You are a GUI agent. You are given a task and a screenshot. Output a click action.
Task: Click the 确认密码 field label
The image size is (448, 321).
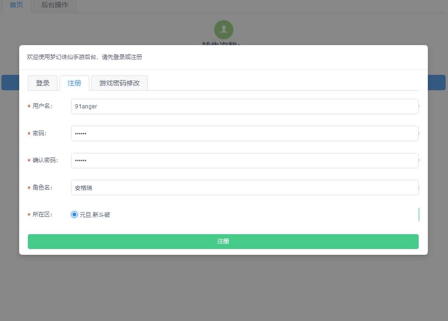[45, 160]
